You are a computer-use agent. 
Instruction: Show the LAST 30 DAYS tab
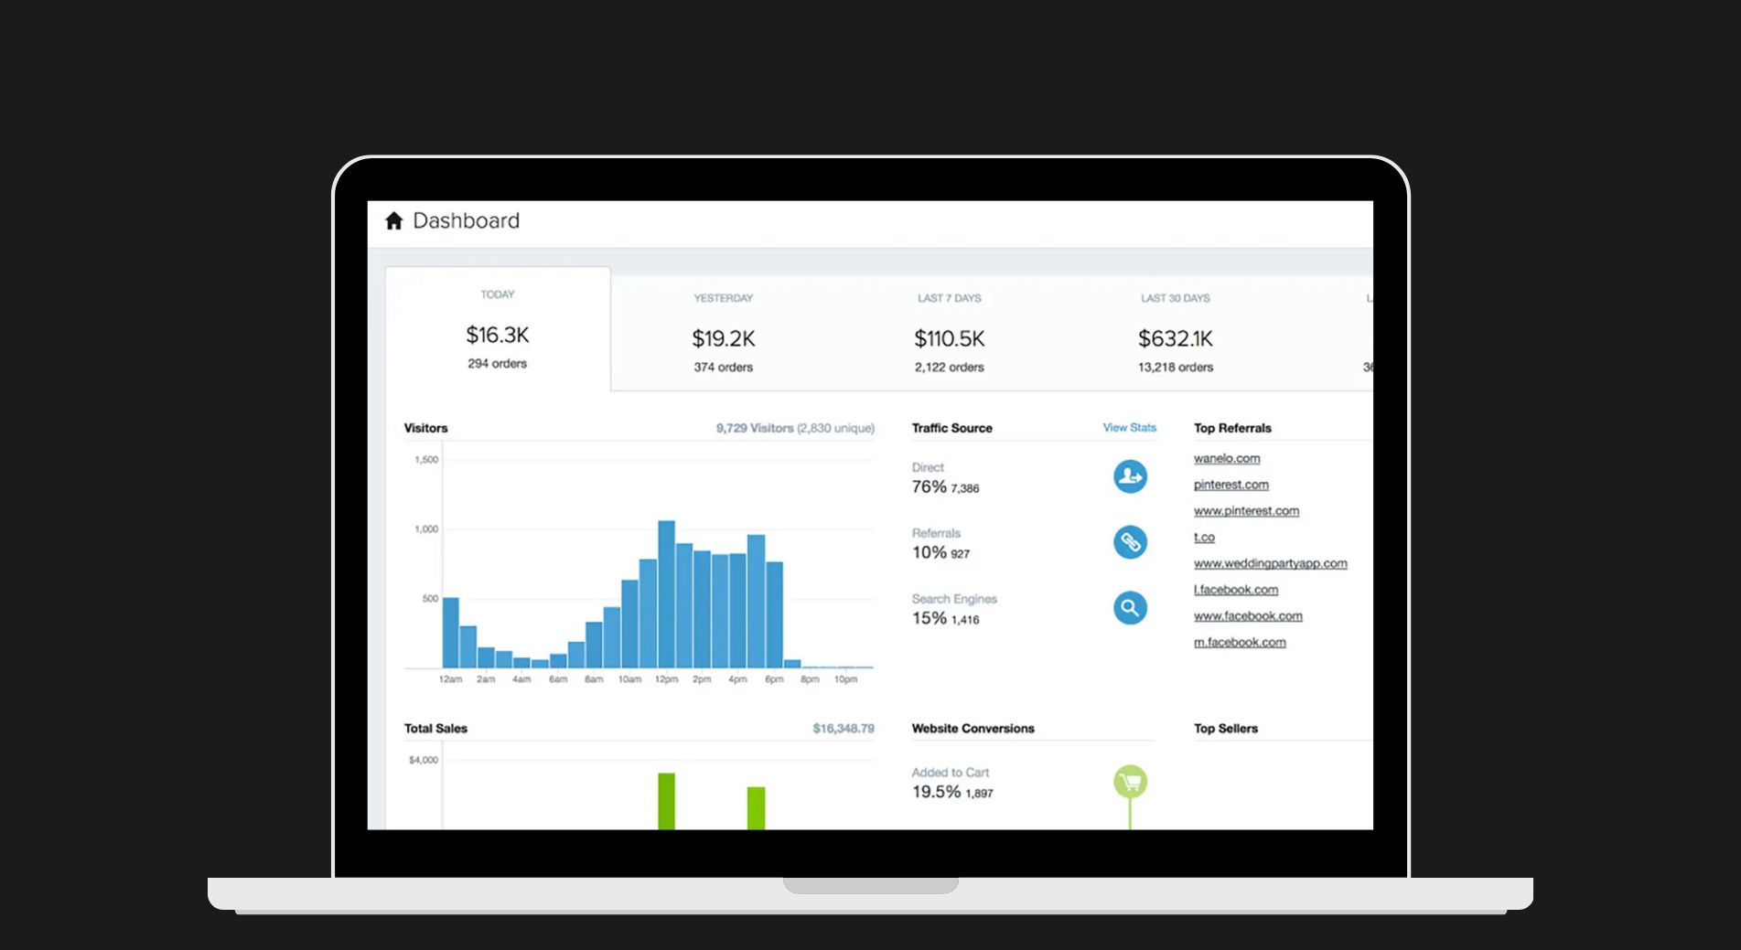pos(1176,333)
